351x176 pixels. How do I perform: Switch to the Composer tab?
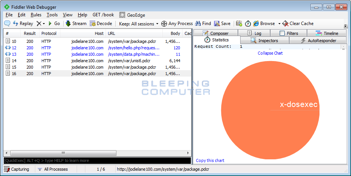pyautogui.click(x=216, y=33)
